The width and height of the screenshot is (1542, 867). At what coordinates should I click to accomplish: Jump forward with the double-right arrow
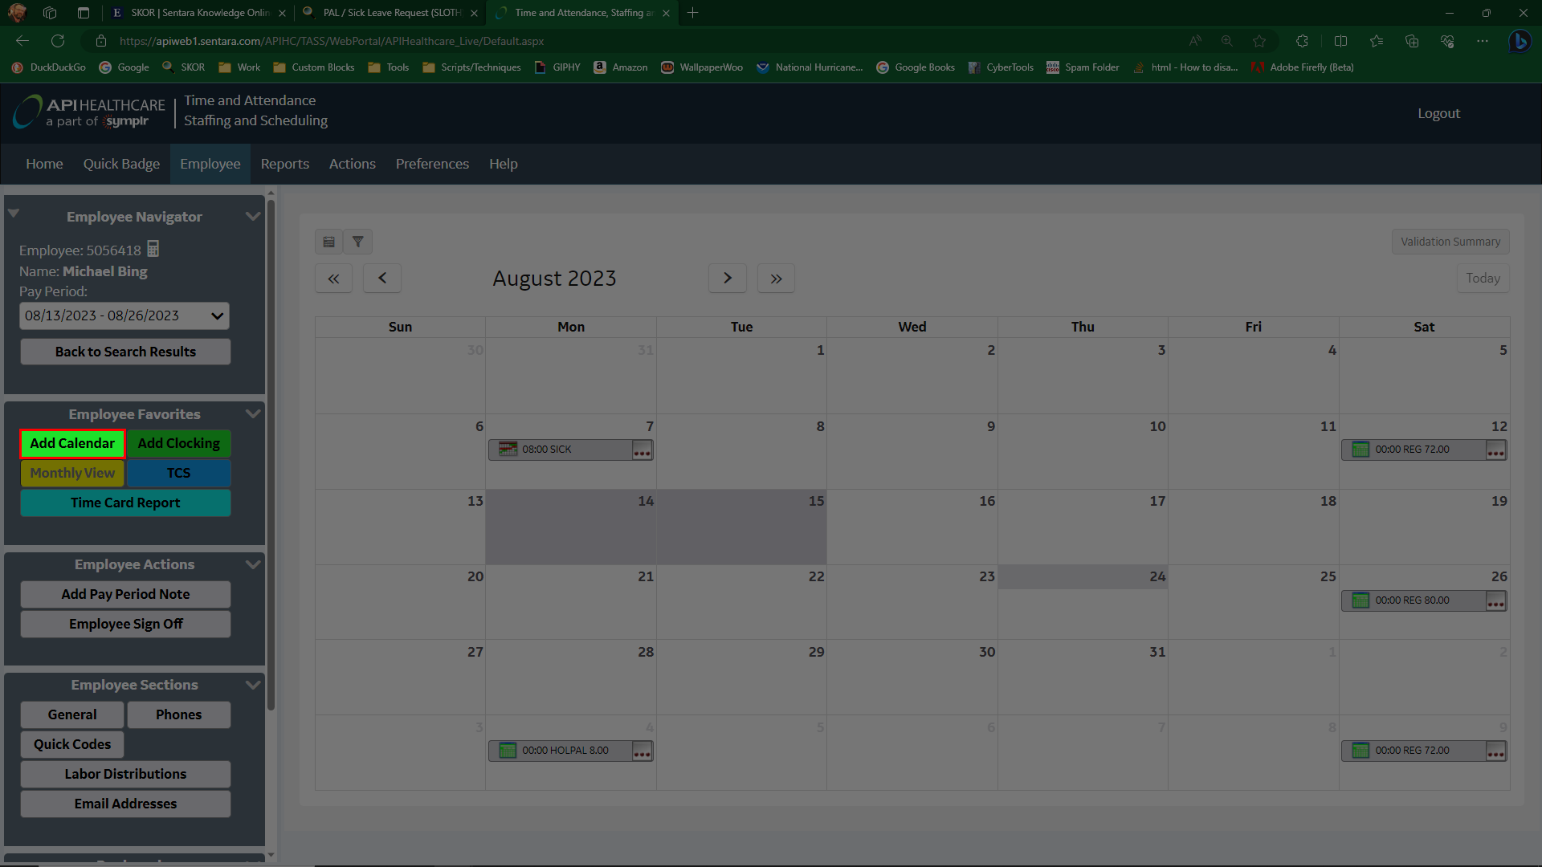[776, 279]
